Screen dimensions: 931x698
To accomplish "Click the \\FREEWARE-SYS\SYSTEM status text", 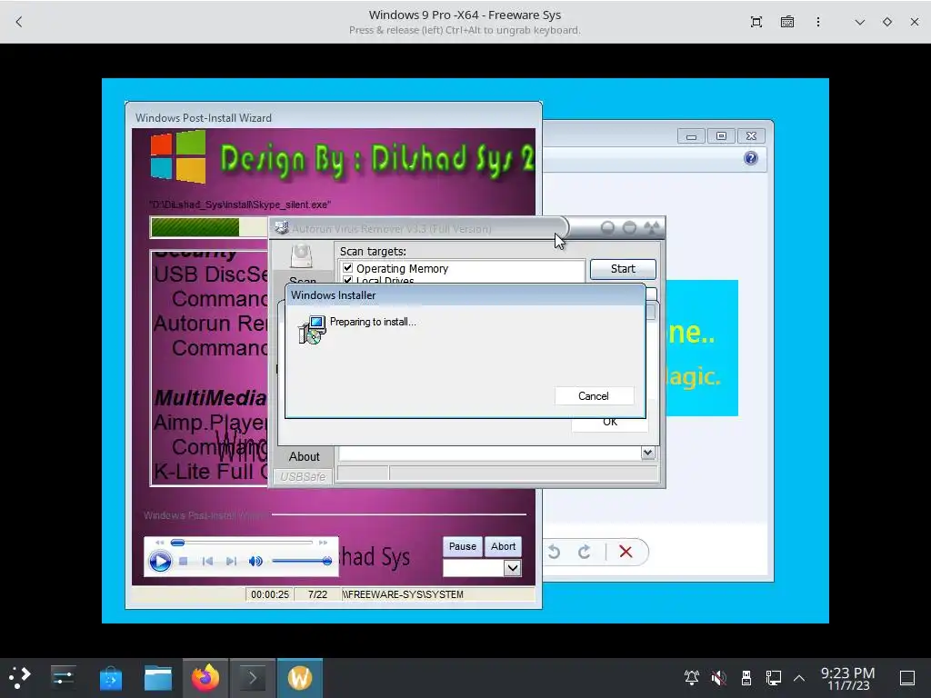I will [x=403, y=594].
